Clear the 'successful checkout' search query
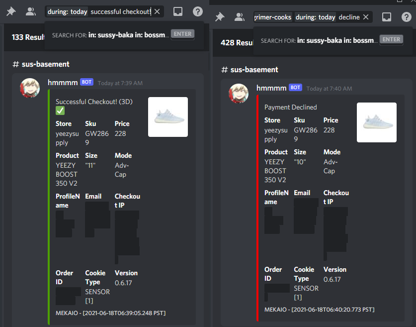Screen dimensions: 416x327 point(157,11)
